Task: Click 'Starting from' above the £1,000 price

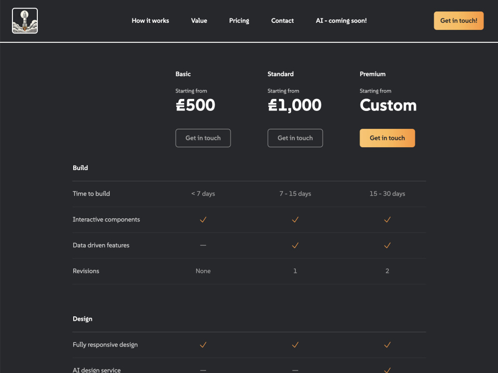Action: (x=283, y=91)
